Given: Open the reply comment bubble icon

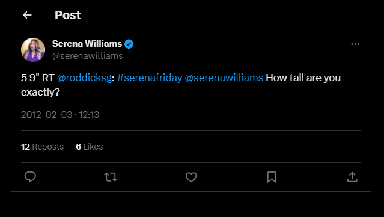Looking at the screenshot, I should click(31, 177).
